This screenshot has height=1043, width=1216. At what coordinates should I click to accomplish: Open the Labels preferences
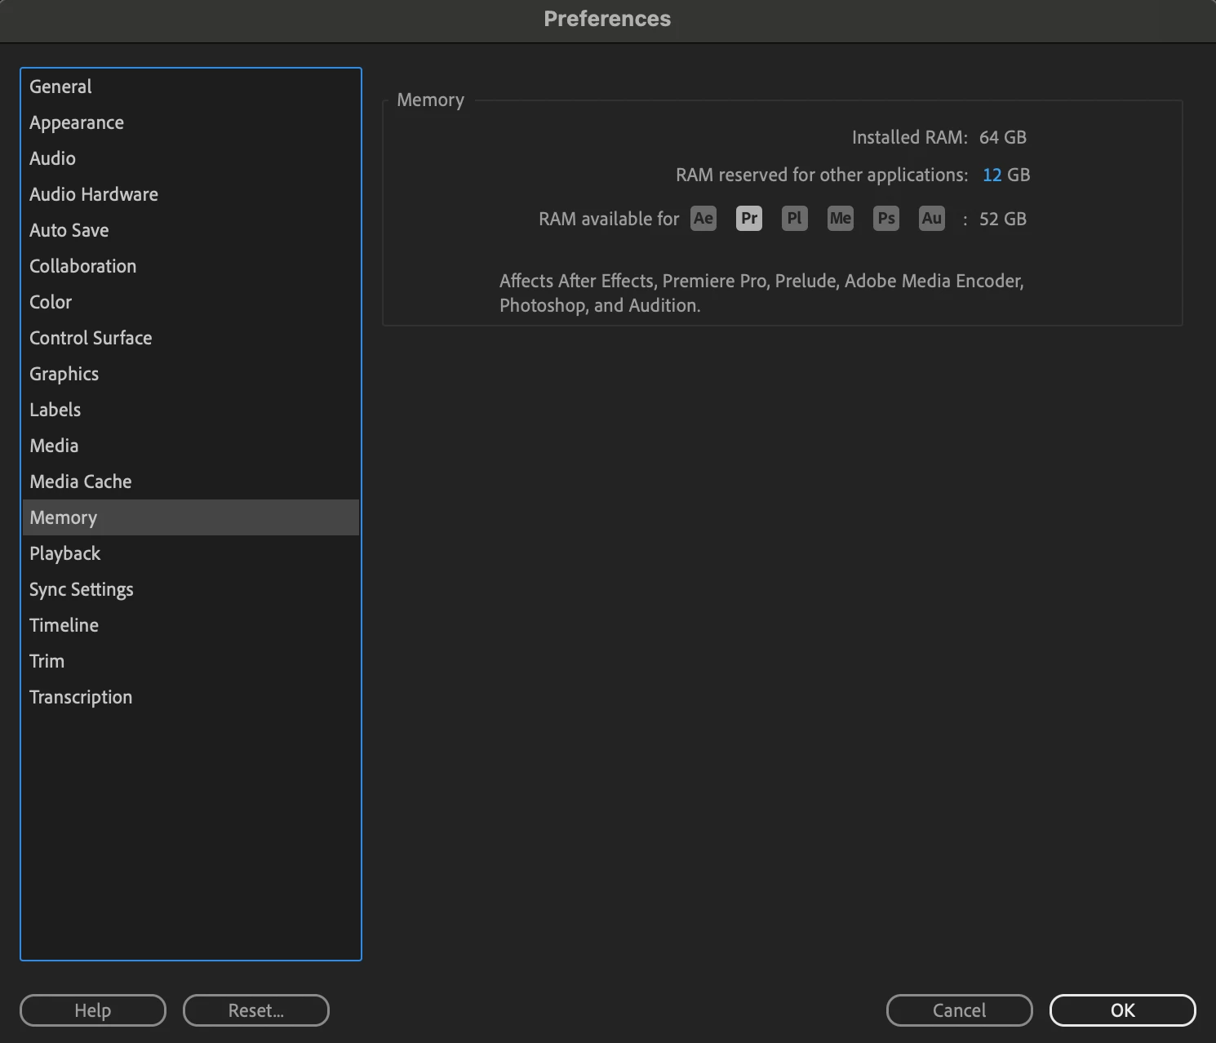click(191, 410)
